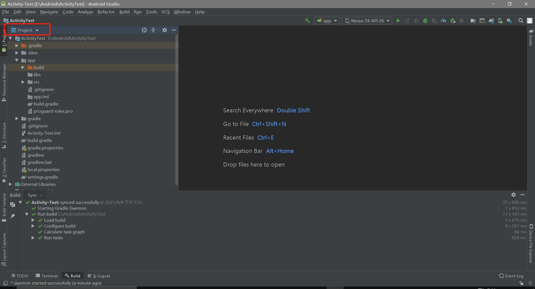Screen dimensions: 535x289
Task: Collapse the app module folder
Action: tap(17, 60)
